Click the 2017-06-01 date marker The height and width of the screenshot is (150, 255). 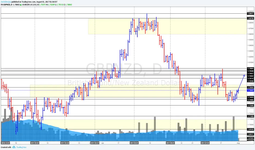pos(170,143)
